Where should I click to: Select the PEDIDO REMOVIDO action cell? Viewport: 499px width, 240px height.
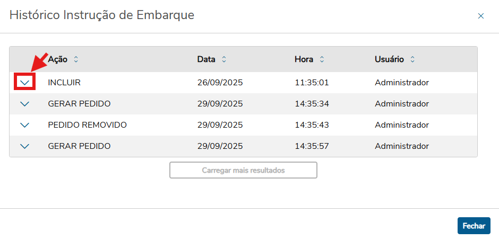[x=87, y=125]
